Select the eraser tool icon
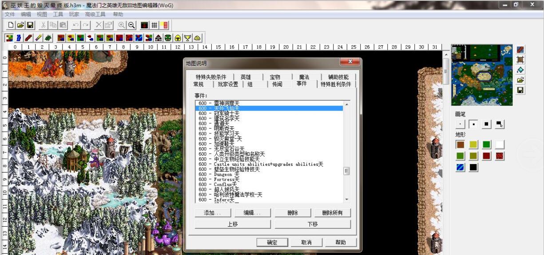The height and width of the screenshot is (255, 544). click(38, 38)
